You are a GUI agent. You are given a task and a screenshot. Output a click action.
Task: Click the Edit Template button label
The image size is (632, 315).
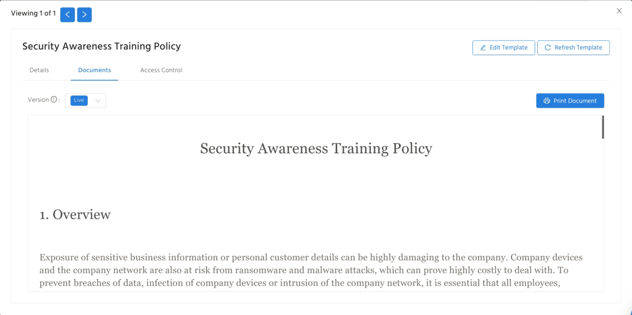tap(509, 47)
